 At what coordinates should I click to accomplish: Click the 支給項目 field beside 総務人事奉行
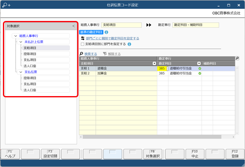pos(121,25)
